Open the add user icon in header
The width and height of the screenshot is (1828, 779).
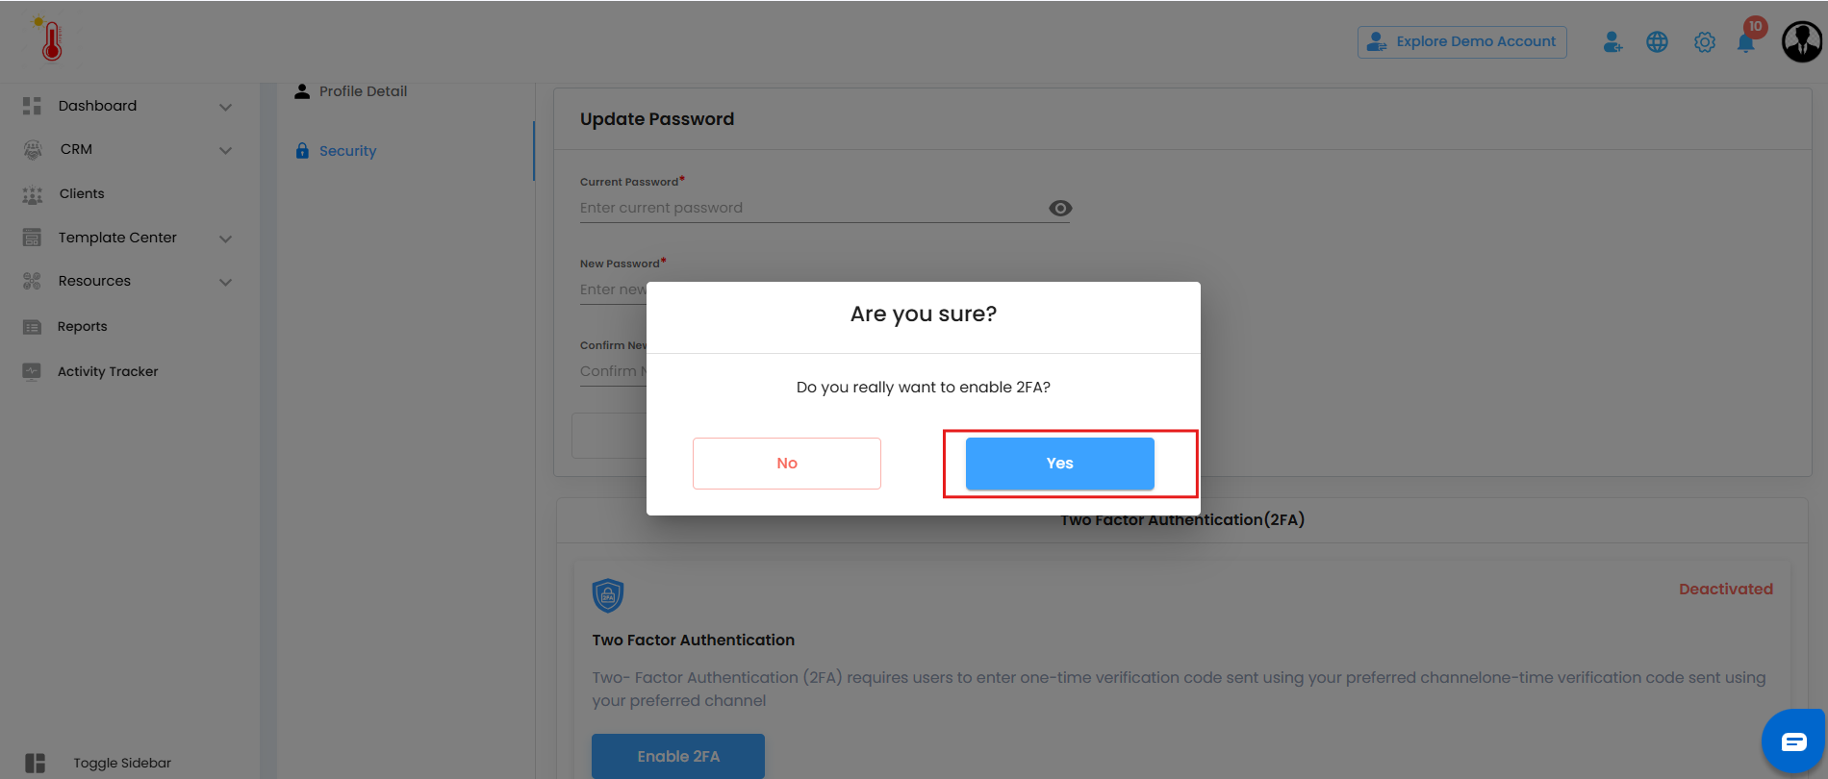(1612, 42)
